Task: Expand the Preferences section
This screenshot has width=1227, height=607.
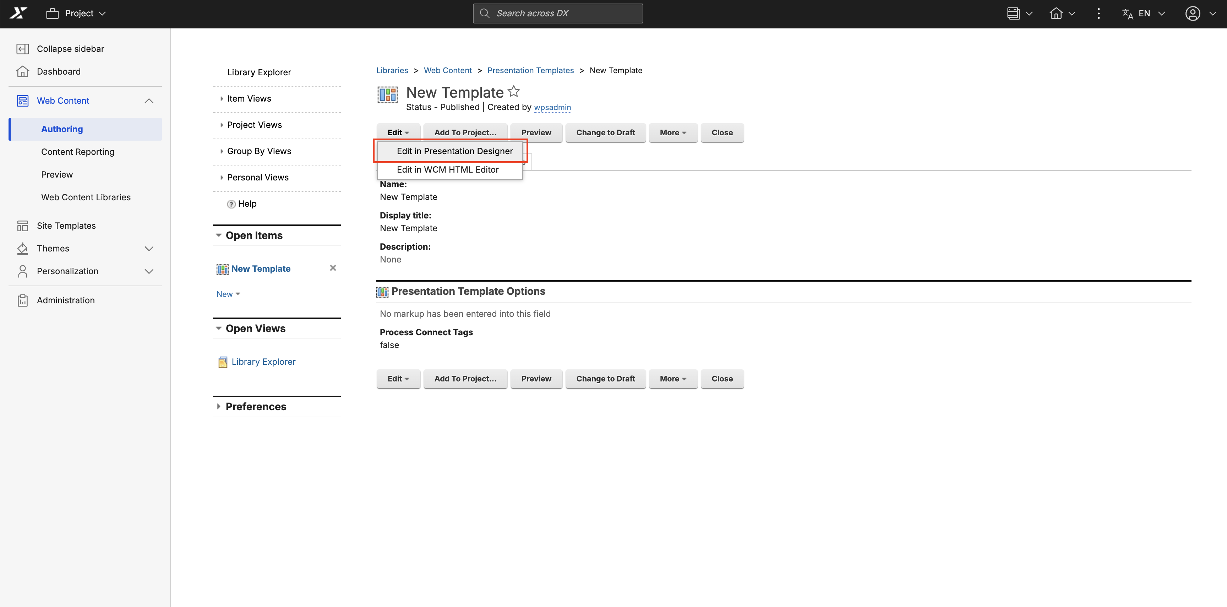Action: point(219,406)
